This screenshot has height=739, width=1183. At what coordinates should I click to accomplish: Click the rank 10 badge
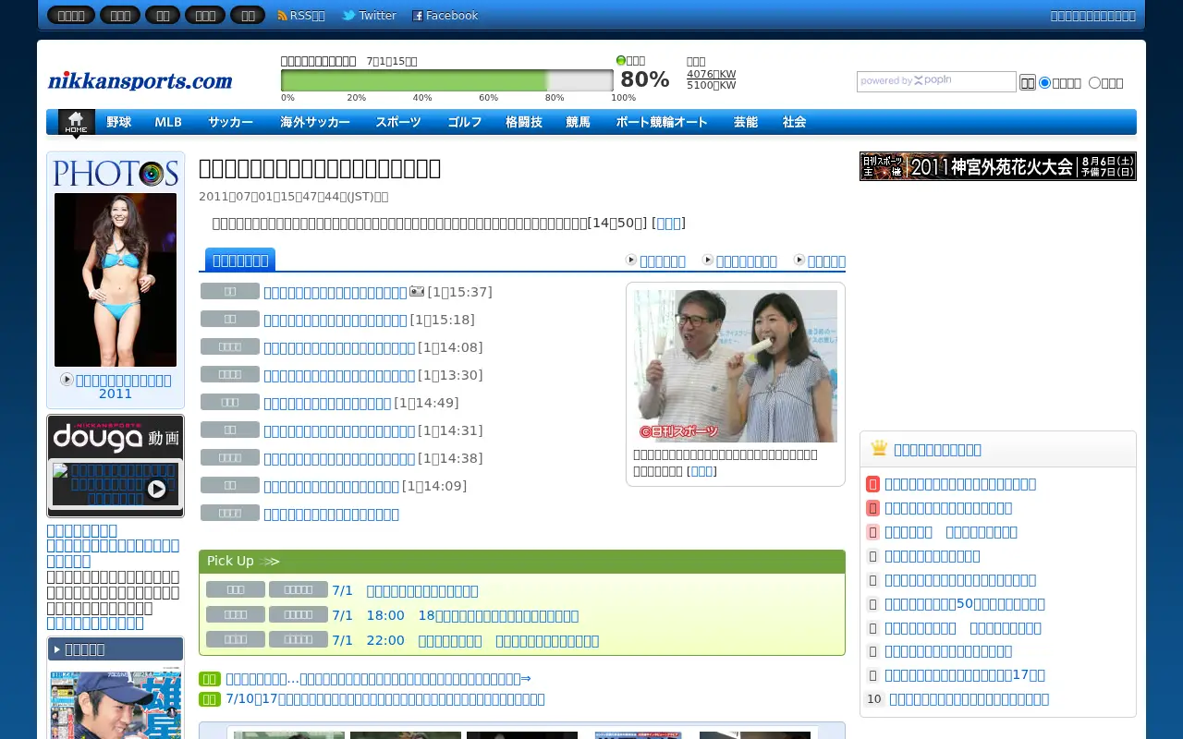[x=873, y=699]
